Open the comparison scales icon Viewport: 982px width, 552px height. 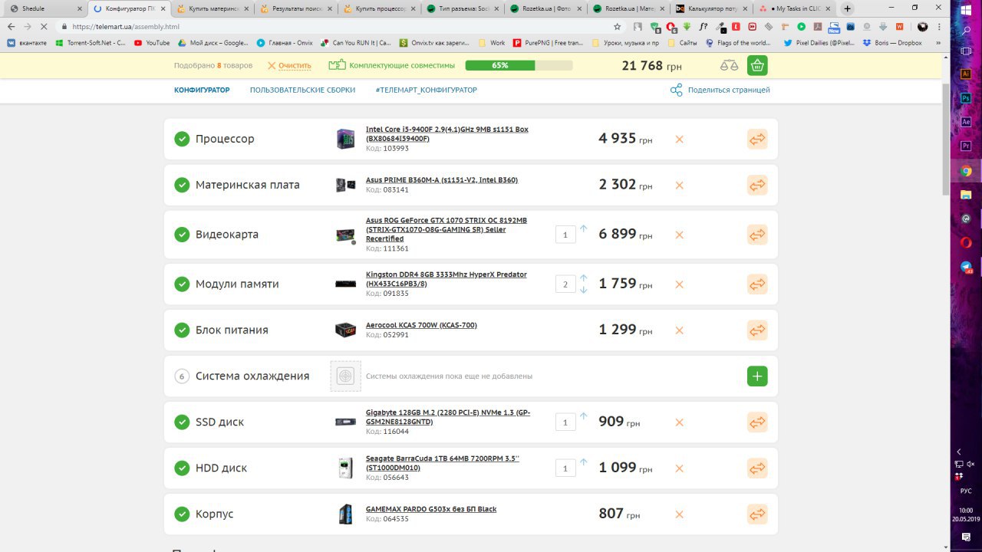point(729,65)
